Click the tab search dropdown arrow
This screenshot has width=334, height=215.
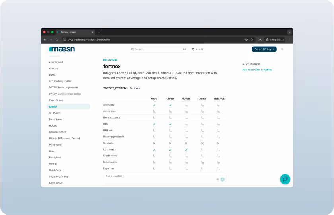[289, 32]
